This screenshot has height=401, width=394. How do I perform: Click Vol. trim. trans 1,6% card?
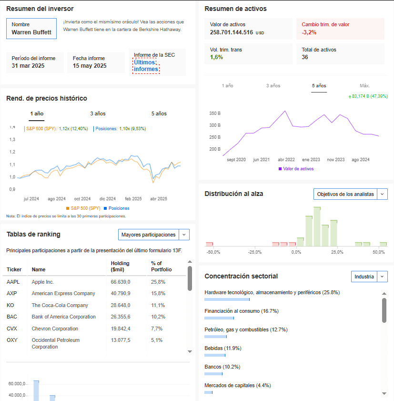248,54
